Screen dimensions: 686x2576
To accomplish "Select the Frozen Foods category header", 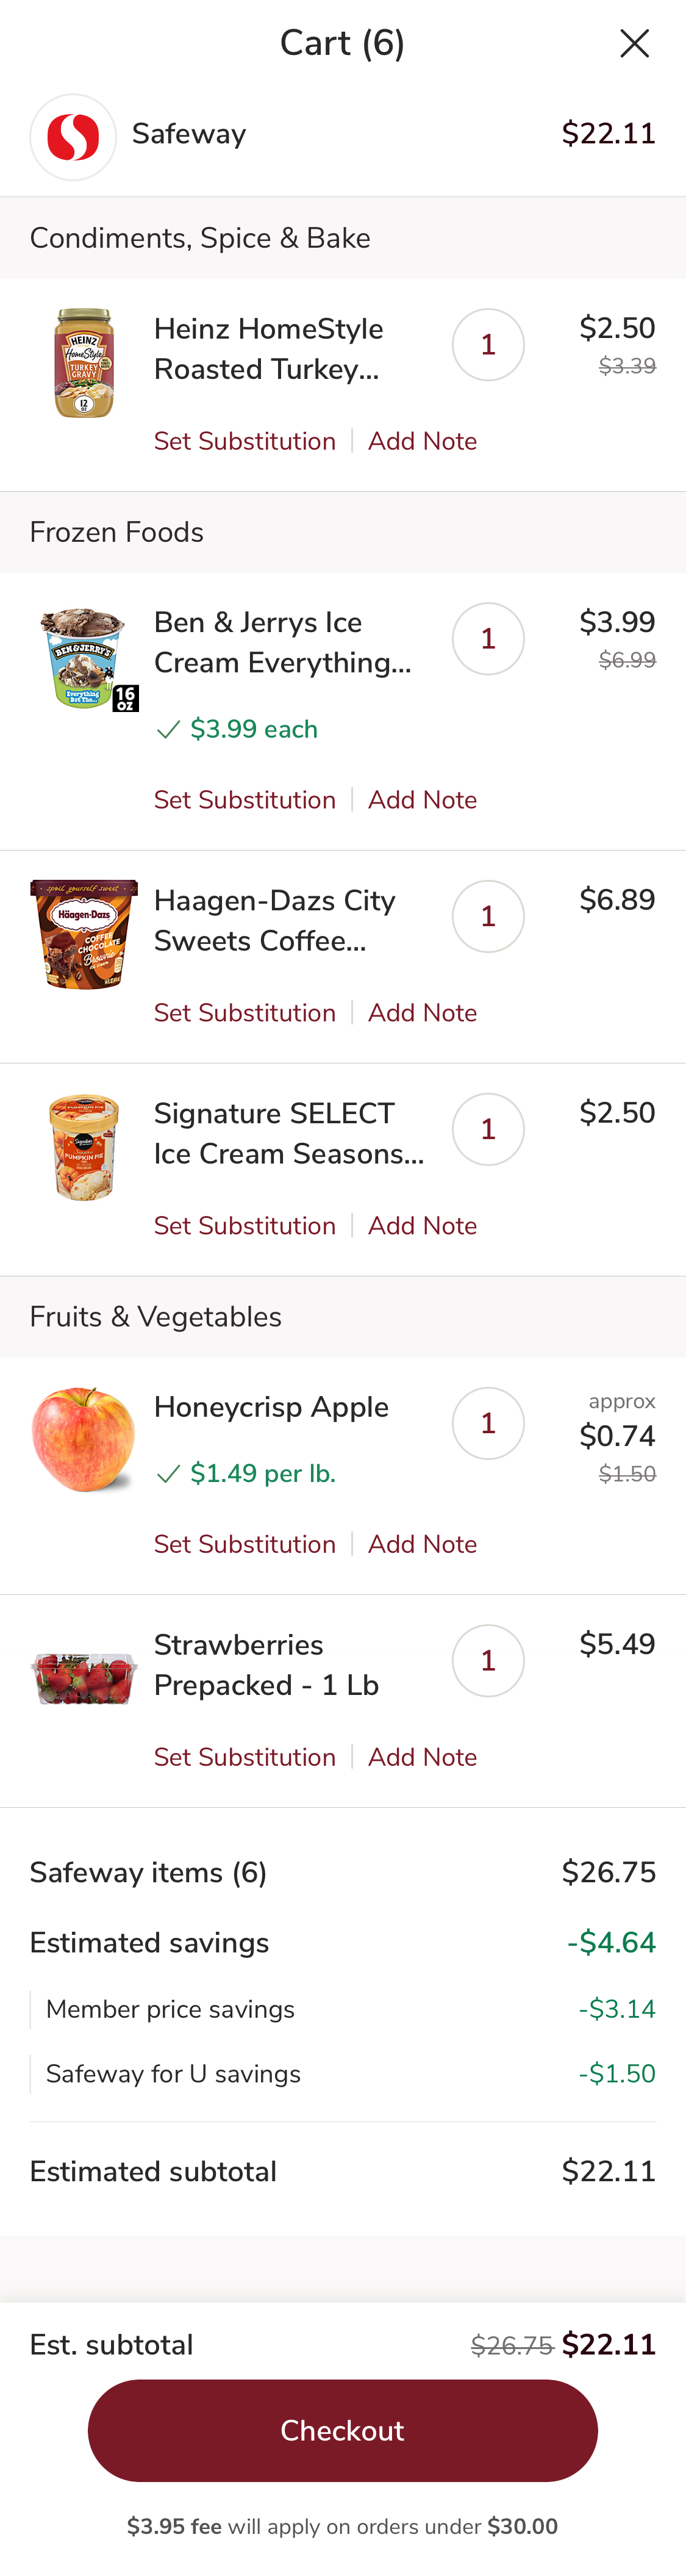I will tap(117, 532).
